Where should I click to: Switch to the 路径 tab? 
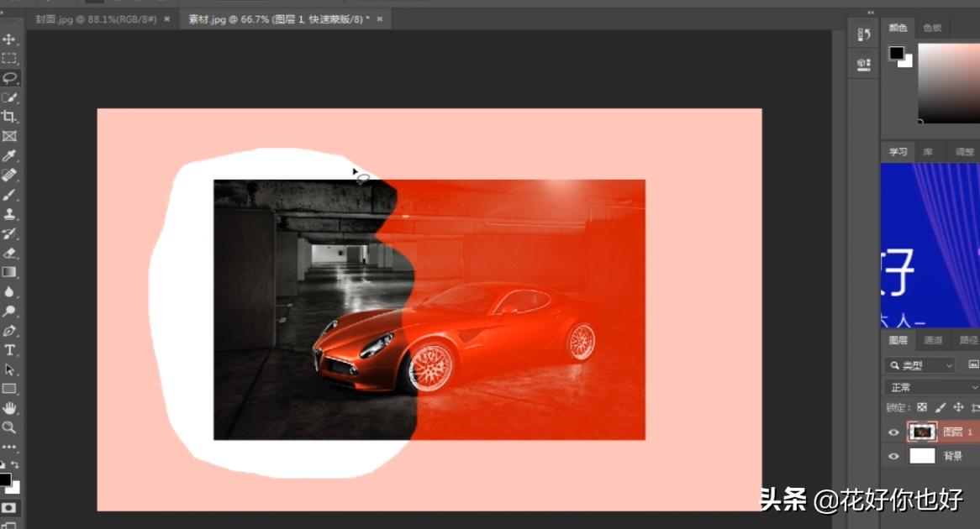pyautogui.click(x=968, y=340)
